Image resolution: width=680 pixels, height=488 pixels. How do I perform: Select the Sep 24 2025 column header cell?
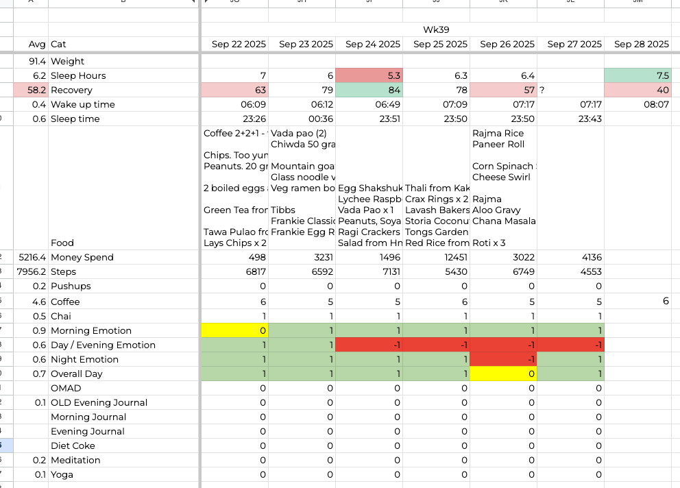click(369, 45)
